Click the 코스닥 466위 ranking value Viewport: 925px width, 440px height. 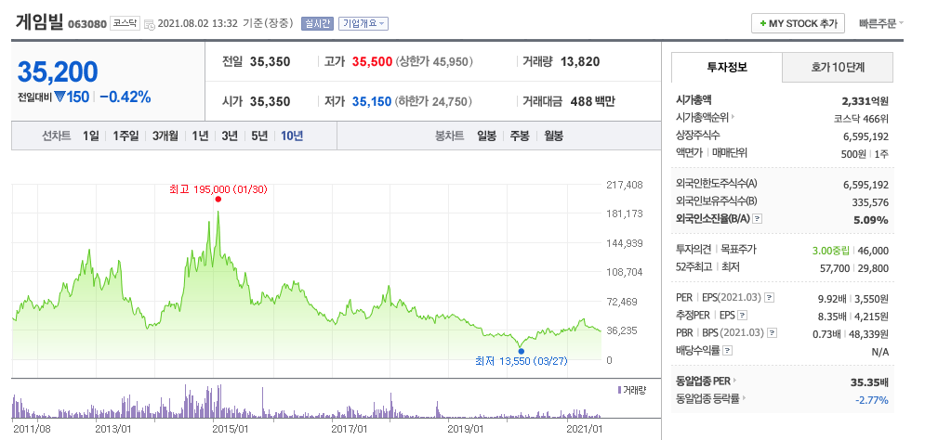[x=861, y=119]
